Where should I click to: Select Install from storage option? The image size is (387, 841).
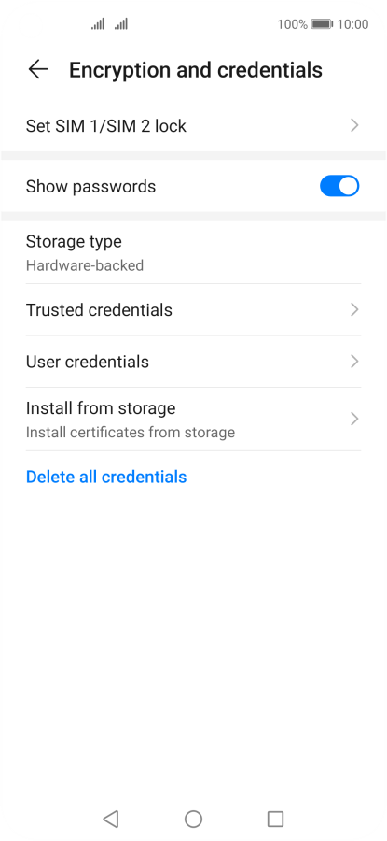pos(193,419)
